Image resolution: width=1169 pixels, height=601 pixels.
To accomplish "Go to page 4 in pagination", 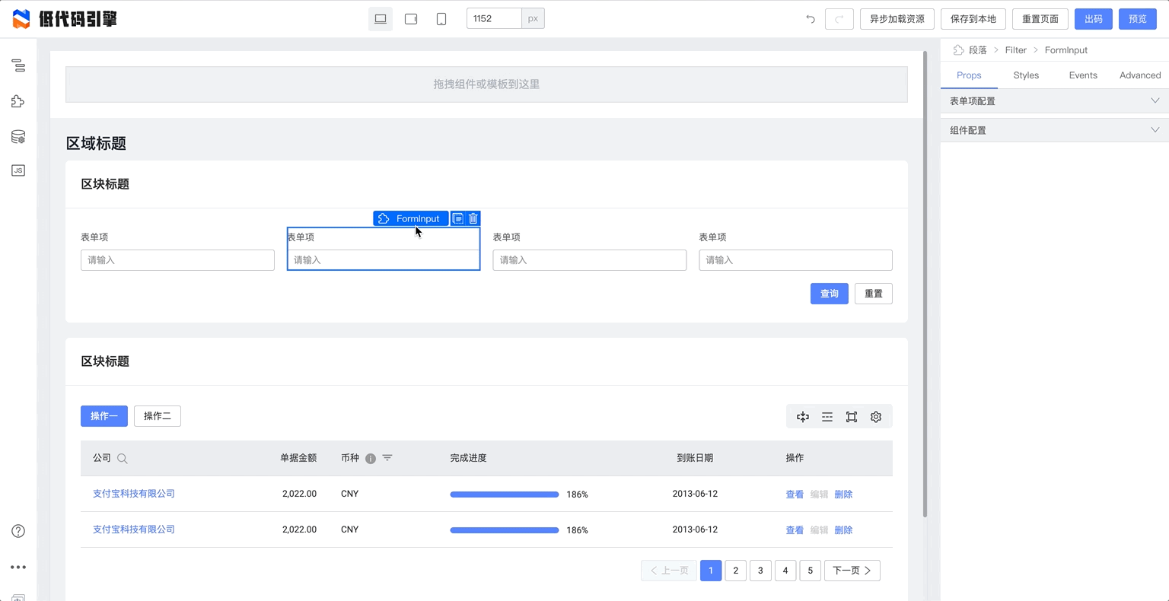I will (x=785, y=571).
